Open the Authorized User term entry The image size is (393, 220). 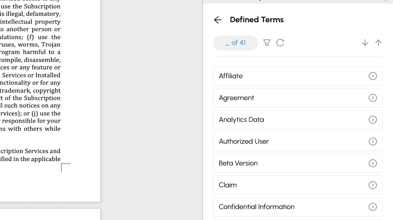(244, 142)
